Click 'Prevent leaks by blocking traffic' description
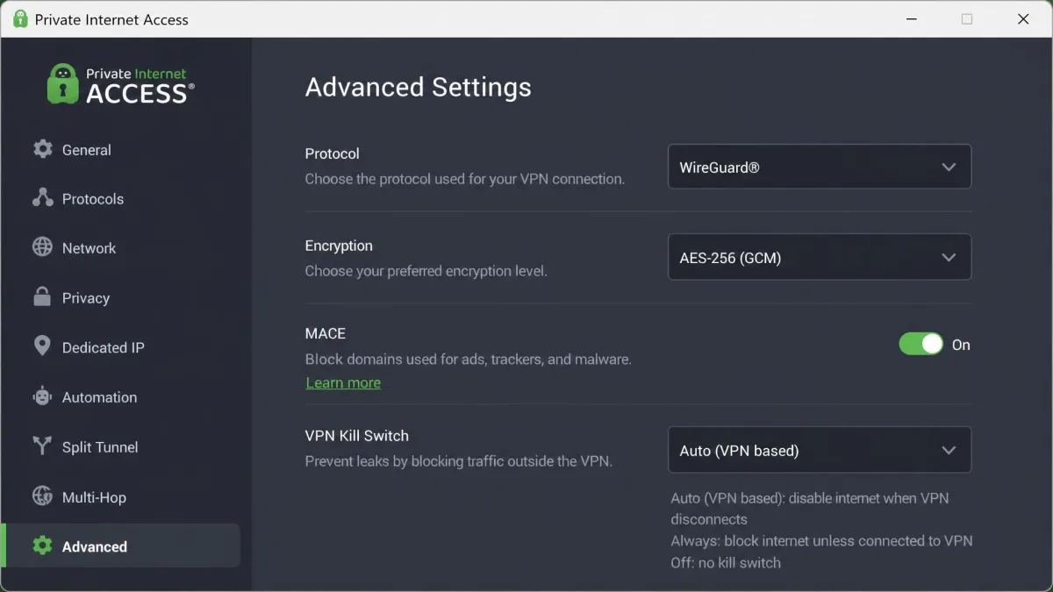The width and height of the screenshot is (1053, 592). pos(458,460)
